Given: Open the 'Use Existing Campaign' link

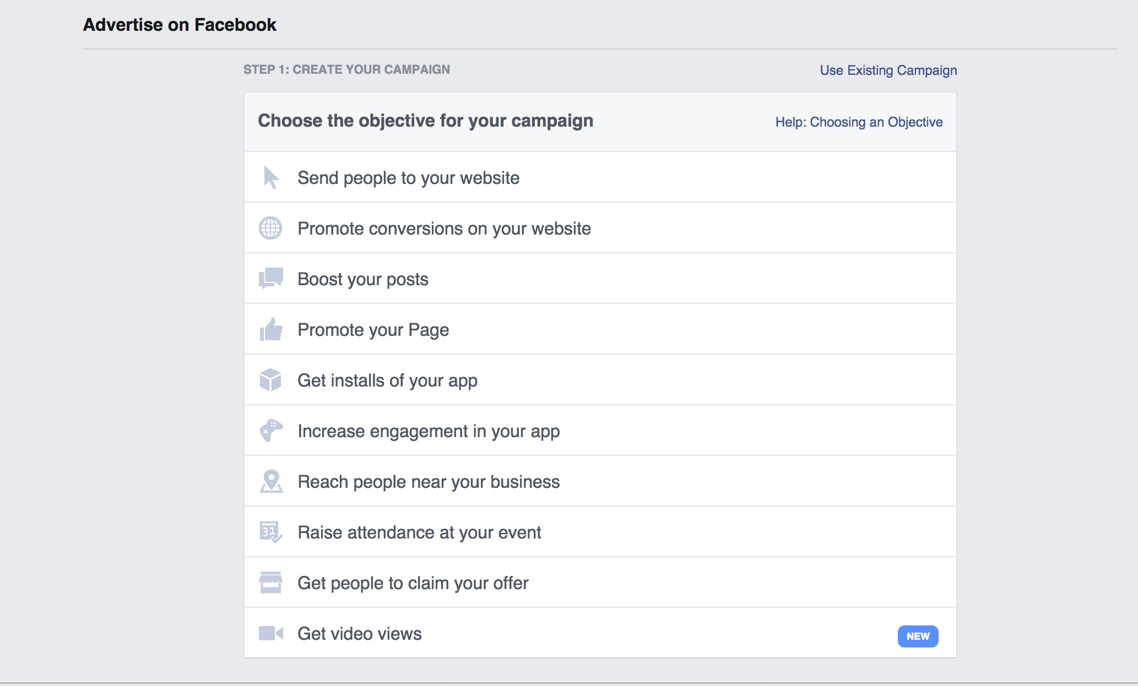Looking at the screenshot, I should click(888, 70).
